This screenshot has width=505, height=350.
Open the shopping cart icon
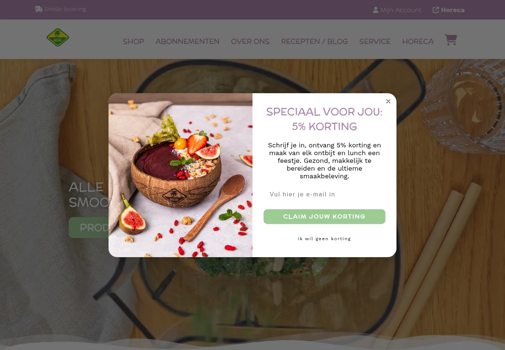point(451,40)
